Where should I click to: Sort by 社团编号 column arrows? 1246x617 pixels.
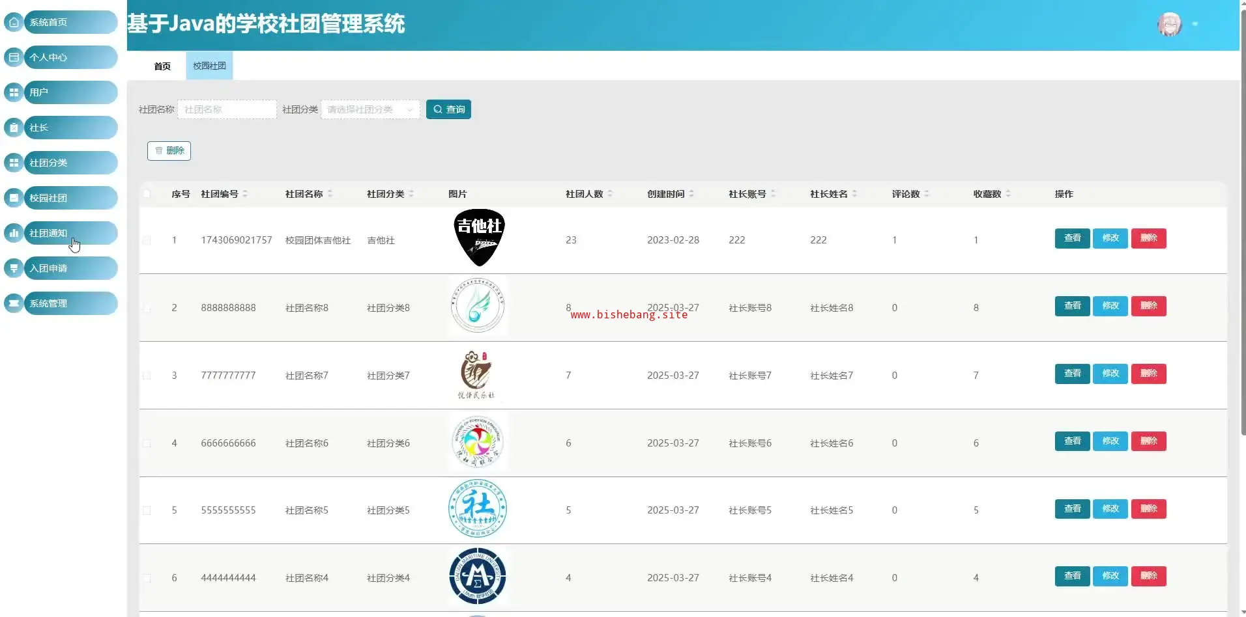coord(245,194)
